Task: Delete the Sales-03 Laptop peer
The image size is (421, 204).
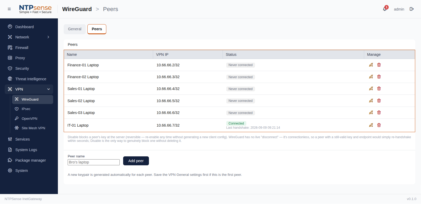Action: click(x=379, y=112)
